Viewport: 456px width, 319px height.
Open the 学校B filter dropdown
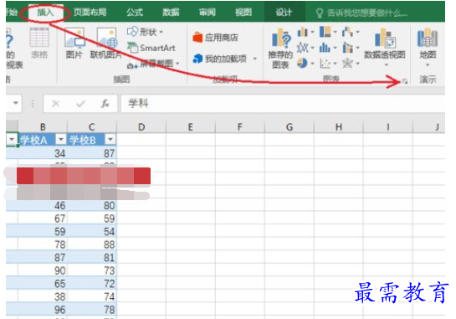point(110,140)
